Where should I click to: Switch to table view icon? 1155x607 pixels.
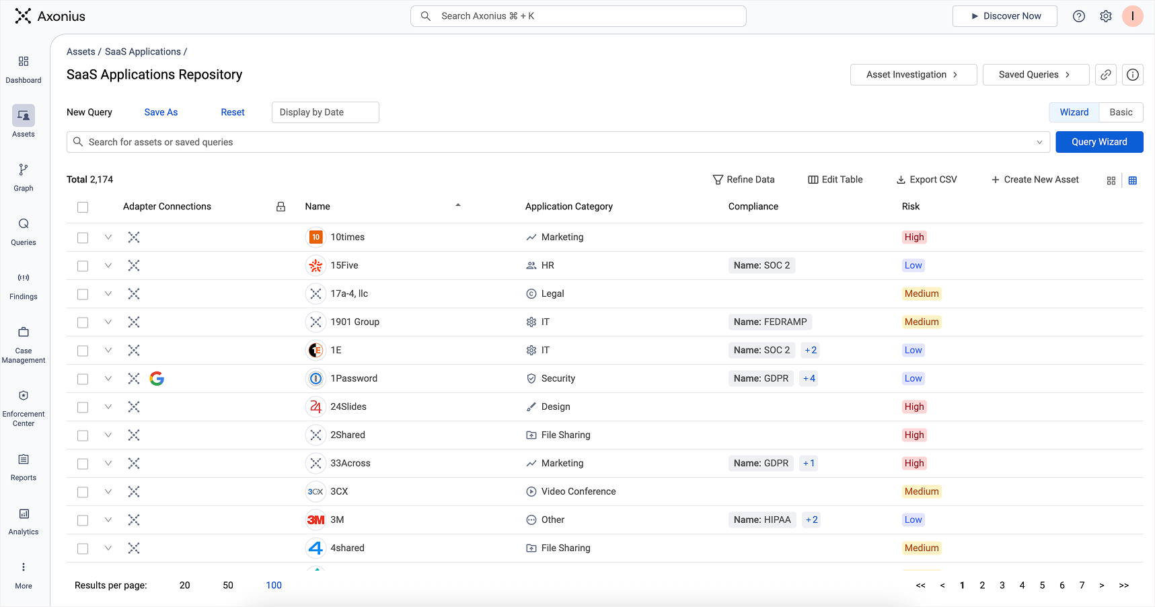point(1133,180)
